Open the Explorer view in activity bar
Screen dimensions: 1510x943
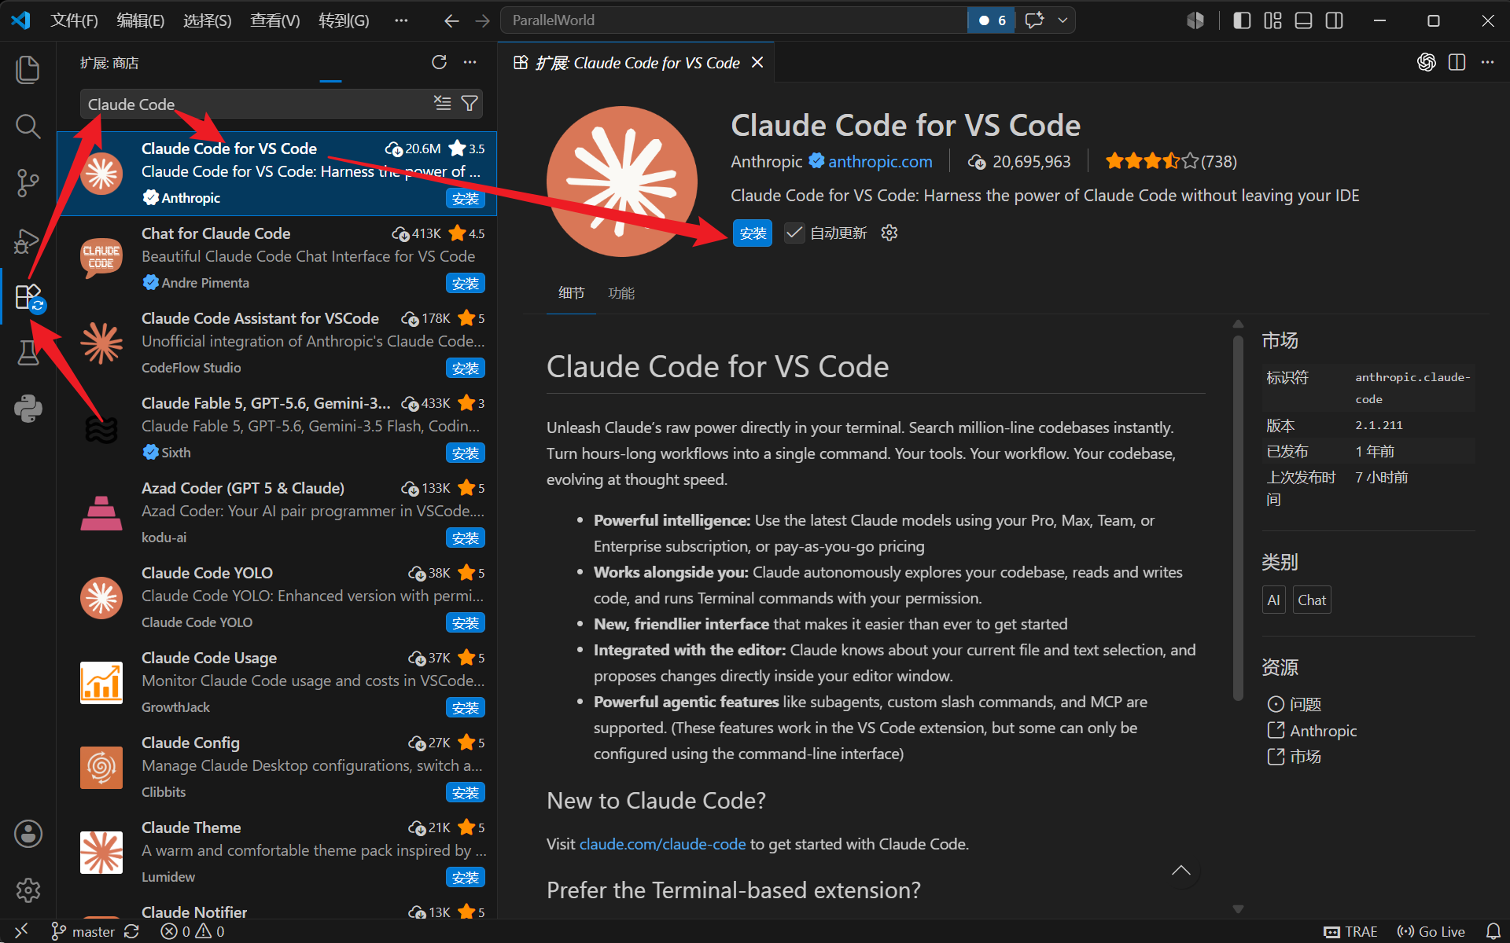click(x=28, y=69)
